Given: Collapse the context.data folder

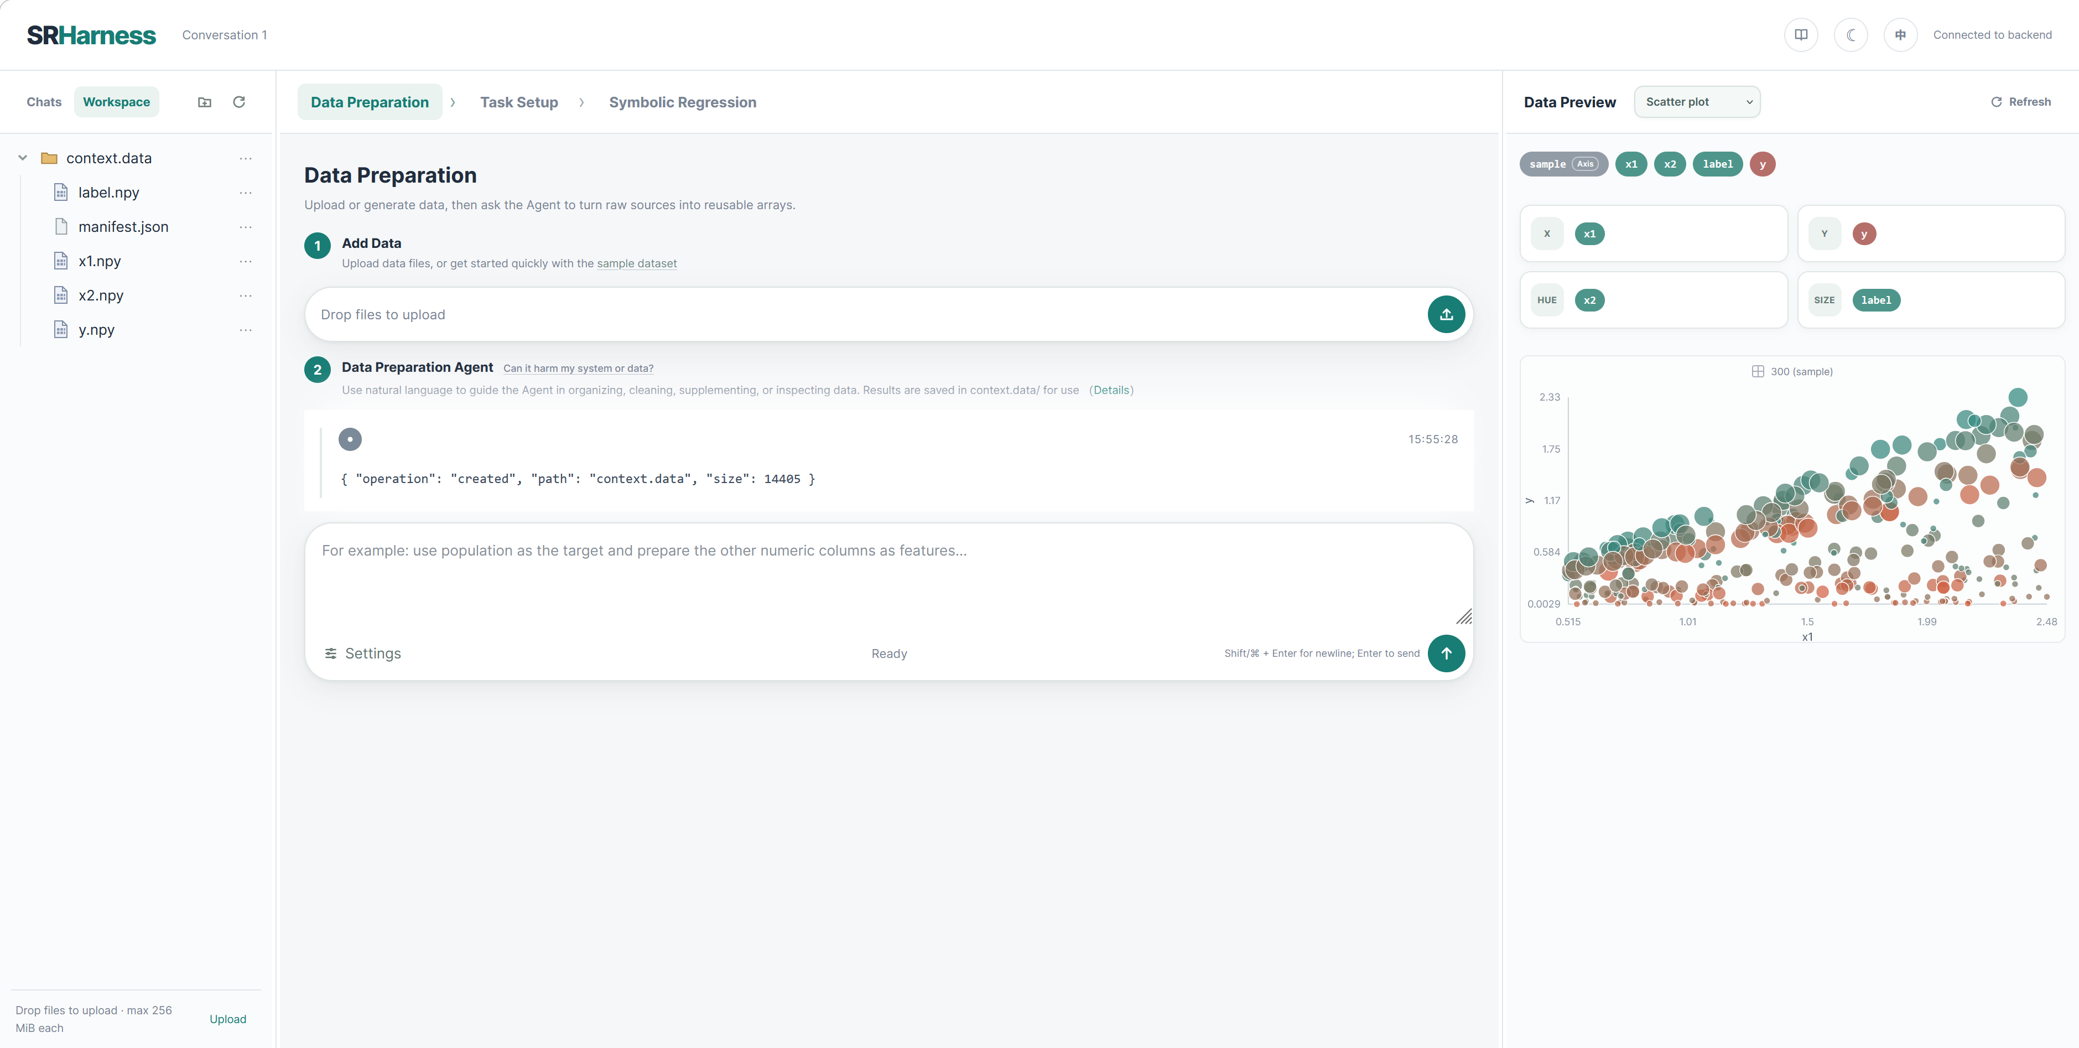Looking at the screenshot, I should coord(23,158).
